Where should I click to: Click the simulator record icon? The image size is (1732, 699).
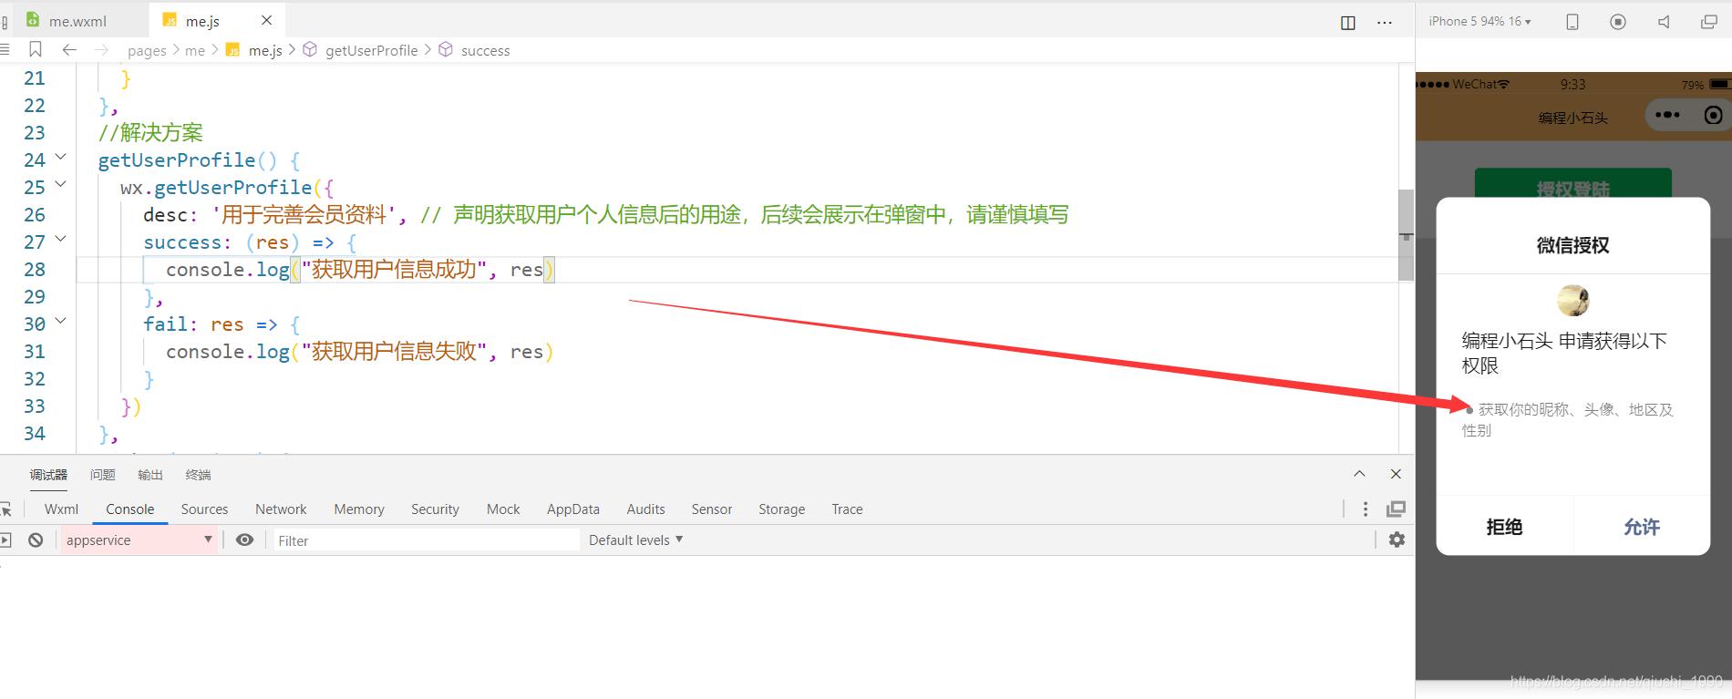(1618, 23)
